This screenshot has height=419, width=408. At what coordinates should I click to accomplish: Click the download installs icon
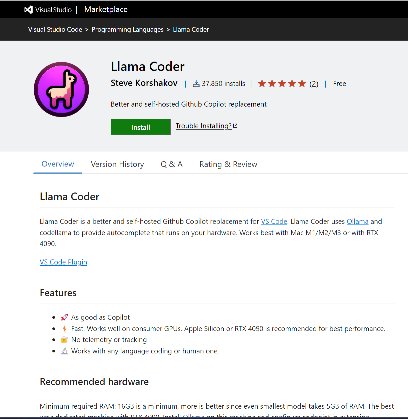(196, 83)
